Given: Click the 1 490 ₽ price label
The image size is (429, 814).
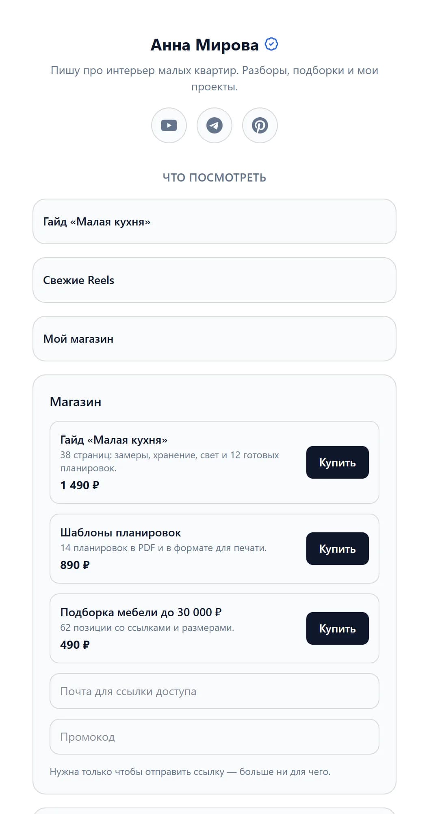Looking at the screenshot, I should coord(80,485).
